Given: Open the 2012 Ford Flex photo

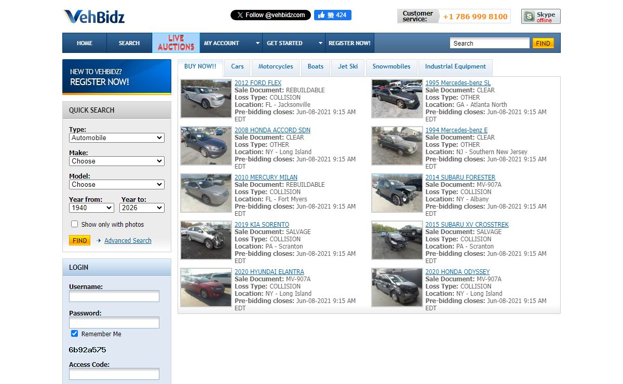Looking at the screenshot, I should [206, 99].
